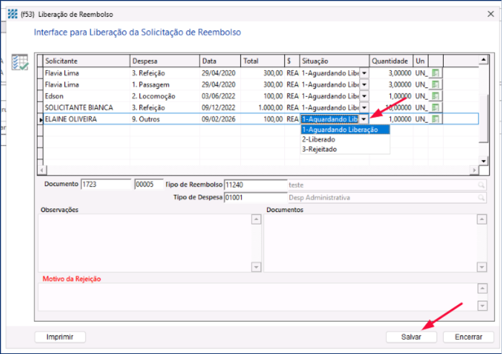Viewport: 502px width, 354px height.
Task: Click search magnifier in Tipo de Reembolso field
Action: point(482,185)
